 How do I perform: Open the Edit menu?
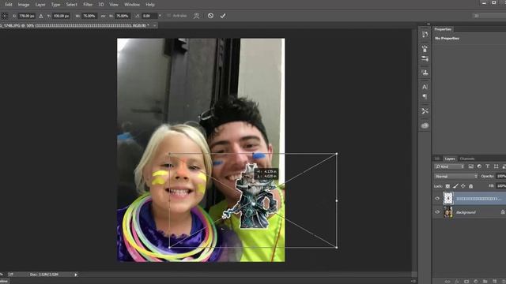9,5
